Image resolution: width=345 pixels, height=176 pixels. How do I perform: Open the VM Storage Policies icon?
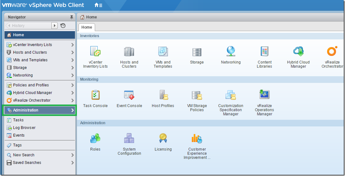[x=197, y=95]
